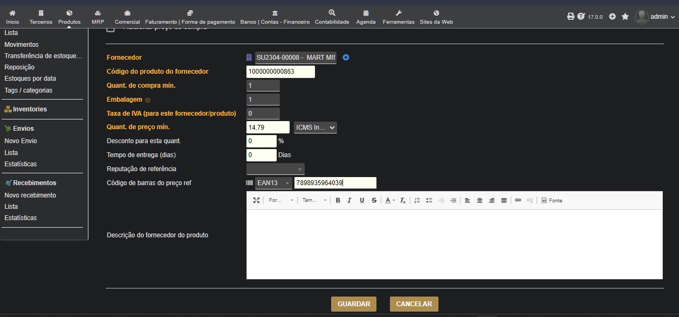
Task: Switch editor to Fonte source view
Action: (x=552, y=200)
